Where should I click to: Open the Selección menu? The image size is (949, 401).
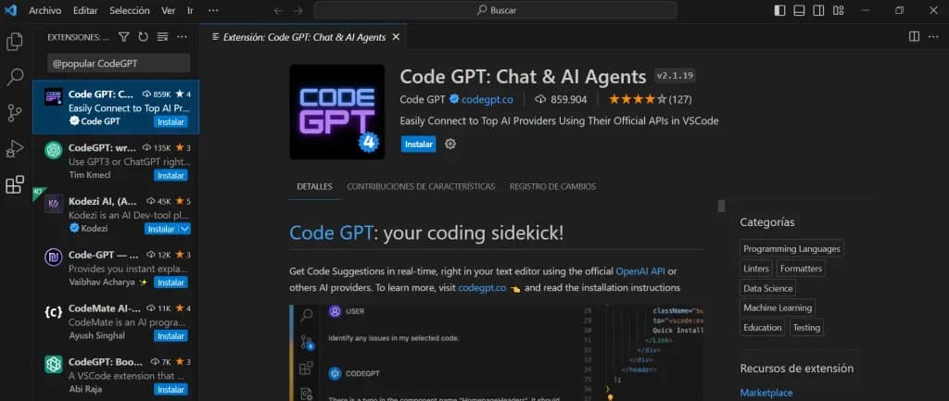coord(130,10)
